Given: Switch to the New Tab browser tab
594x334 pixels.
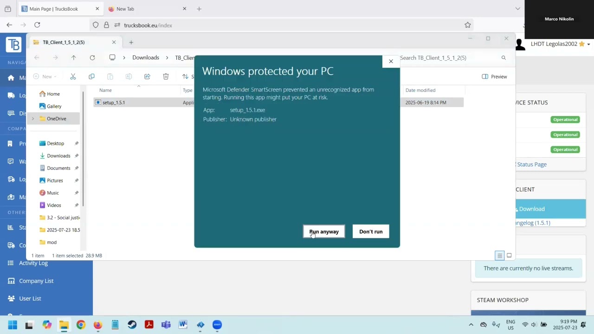Looking at the screenshot, I should [x=146, y=9].
